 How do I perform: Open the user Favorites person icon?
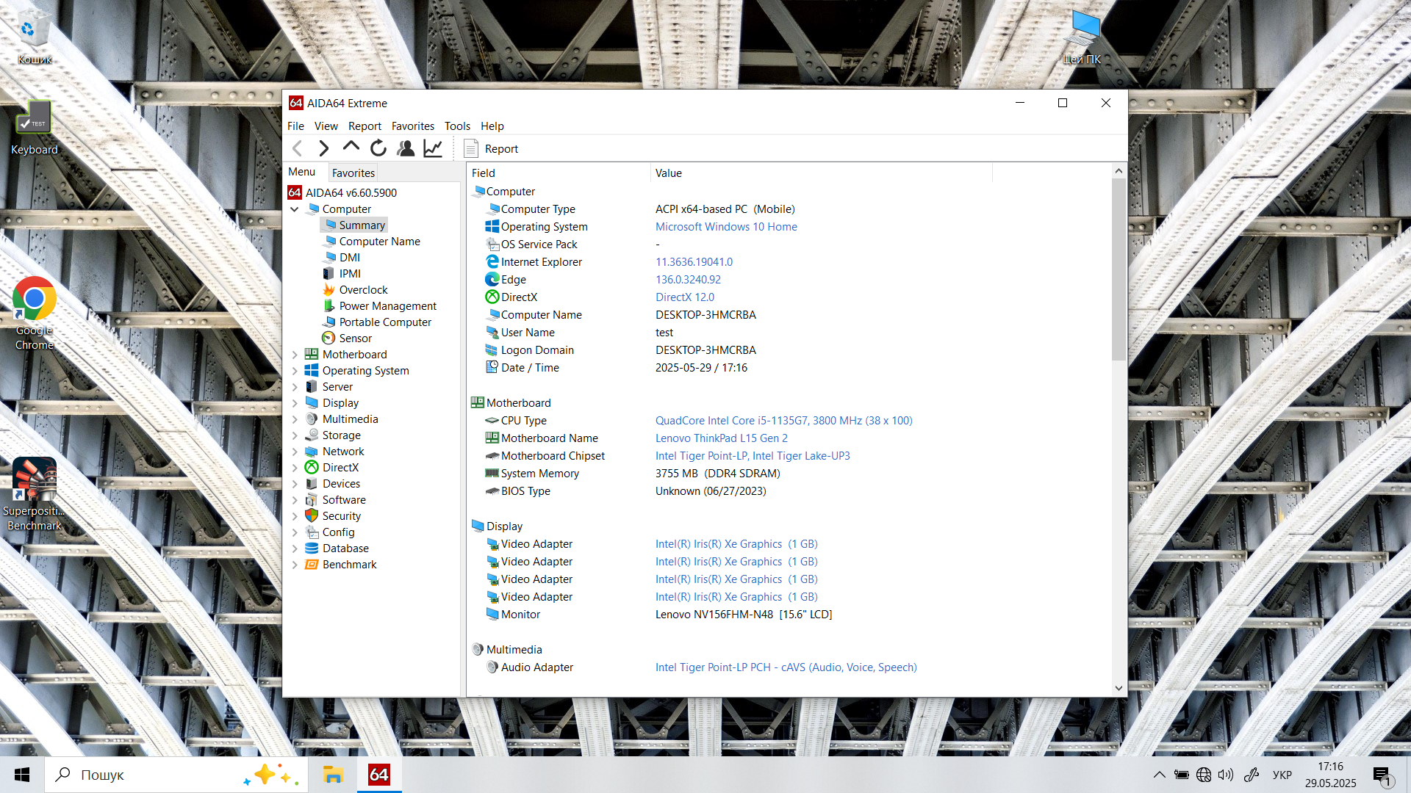406,148
